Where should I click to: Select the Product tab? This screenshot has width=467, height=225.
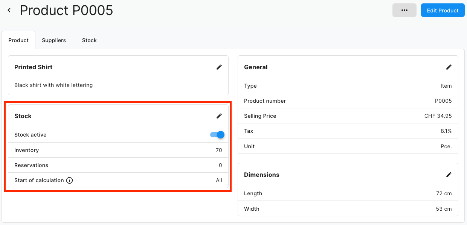click(18, 40)
